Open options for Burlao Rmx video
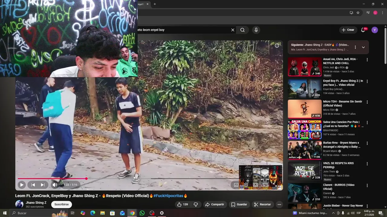This screenshot has width=387, height=217. pos(367,143)
